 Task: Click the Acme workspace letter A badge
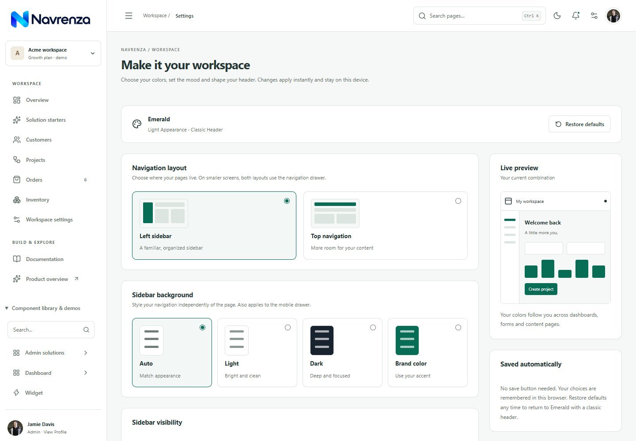point(17,53)
